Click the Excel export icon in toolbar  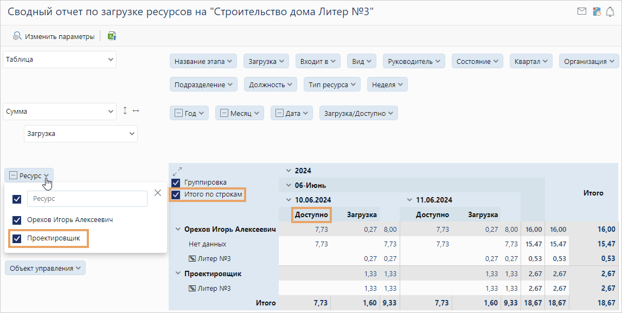(x=112, y=36)
